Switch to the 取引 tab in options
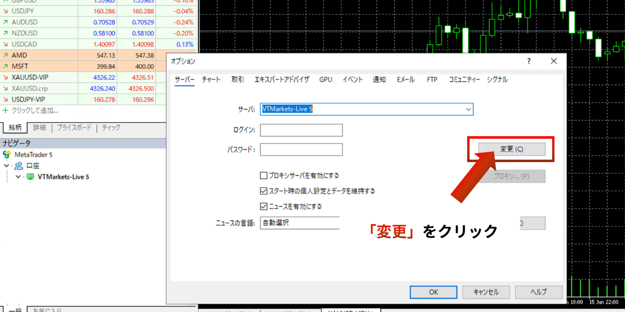This screenshot has height=312, width=625. [238, 80]
